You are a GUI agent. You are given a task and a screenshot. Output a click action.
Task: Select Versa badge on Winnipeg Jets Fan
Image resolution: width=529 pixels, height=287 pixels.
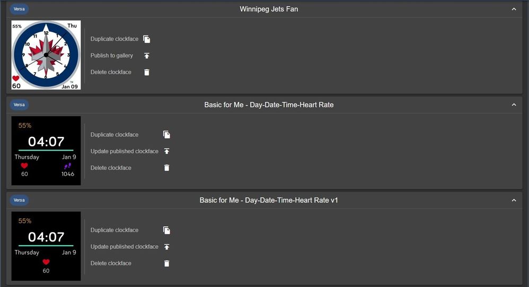(x=19, y=9)
